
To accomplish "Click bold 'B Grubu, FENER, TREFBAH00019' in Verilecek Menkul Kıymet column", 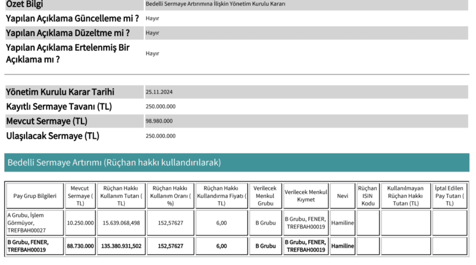I will [x=306, y=246].
